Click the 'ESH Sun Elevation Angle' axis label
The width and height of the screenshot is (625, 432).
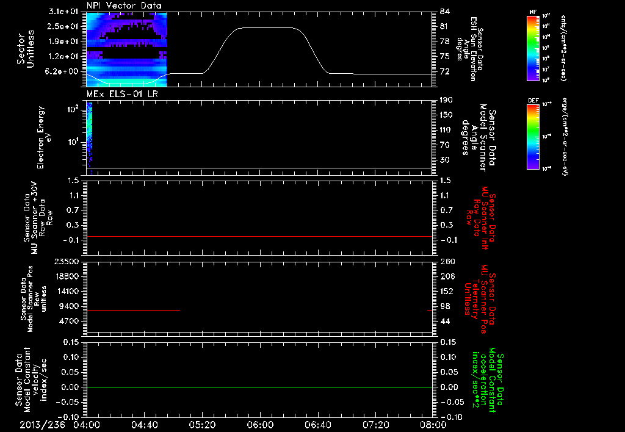469,49
